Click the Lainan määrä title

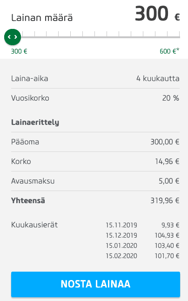(42, 18)
